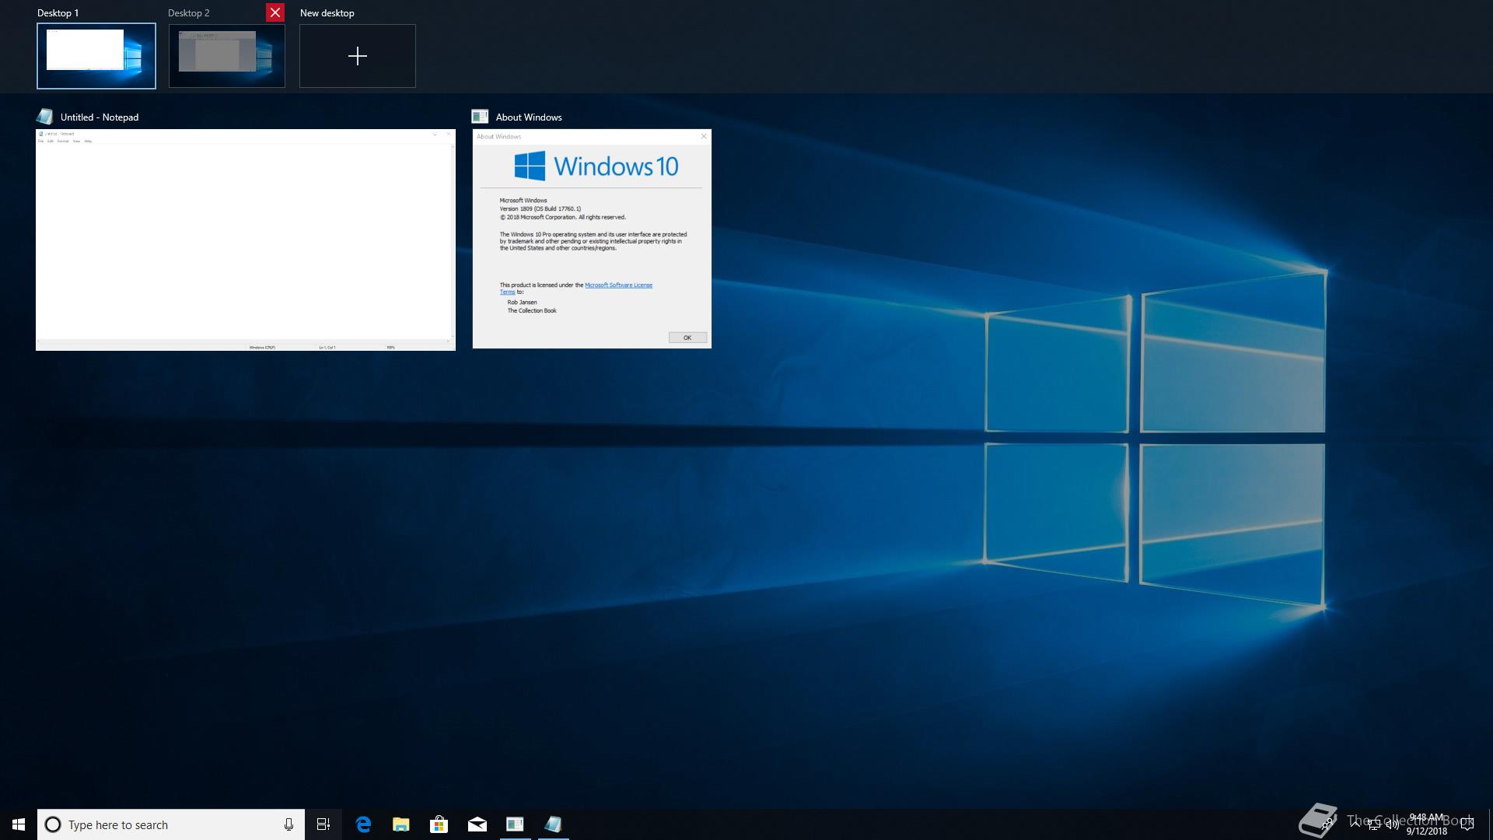Click the Version 1809 text line
1493x840 pixels.
(x=540, y=209)
